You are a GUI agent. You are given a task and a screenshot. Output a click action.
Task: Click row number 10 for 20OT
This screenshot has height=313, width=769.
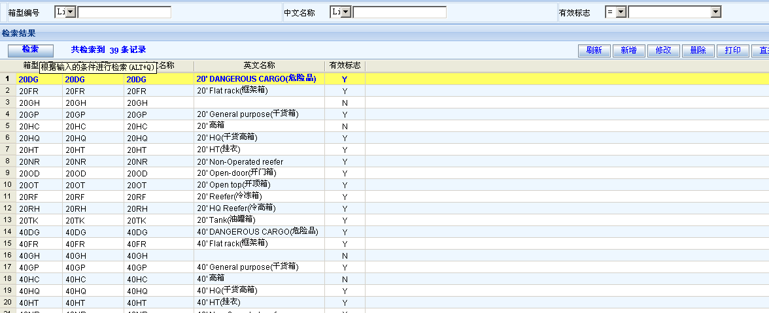[x=8, y=185]
